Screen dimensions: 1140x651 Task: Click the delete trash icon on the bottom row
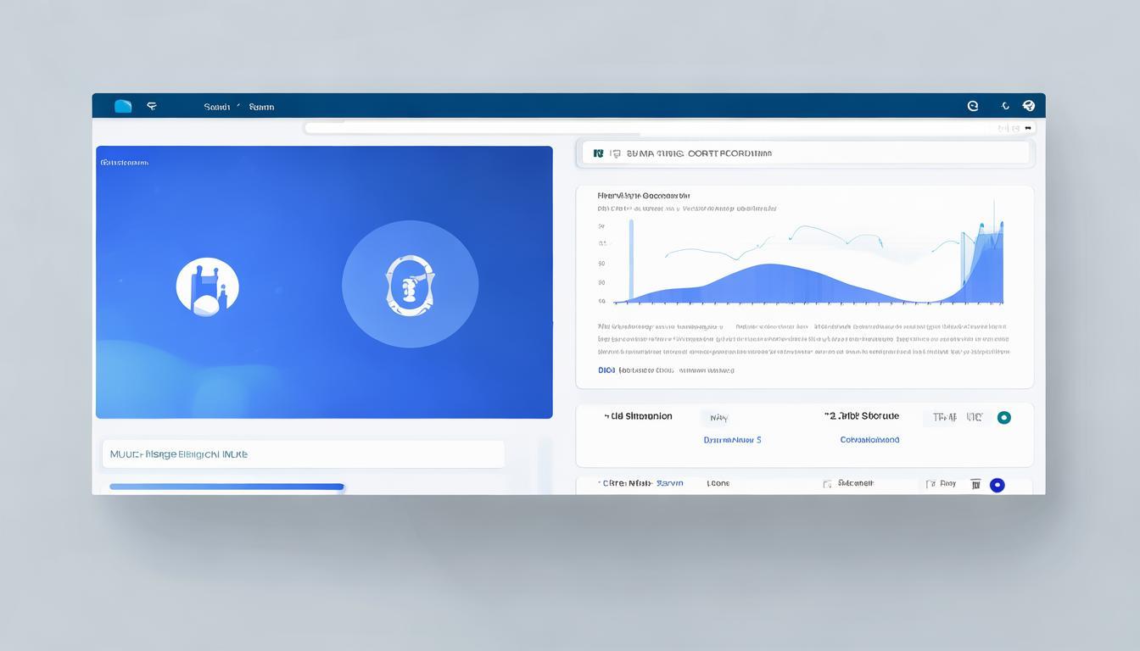point(975,483)
